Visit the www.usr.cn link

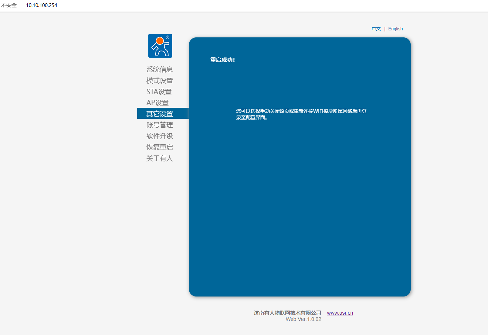point(340,313)
